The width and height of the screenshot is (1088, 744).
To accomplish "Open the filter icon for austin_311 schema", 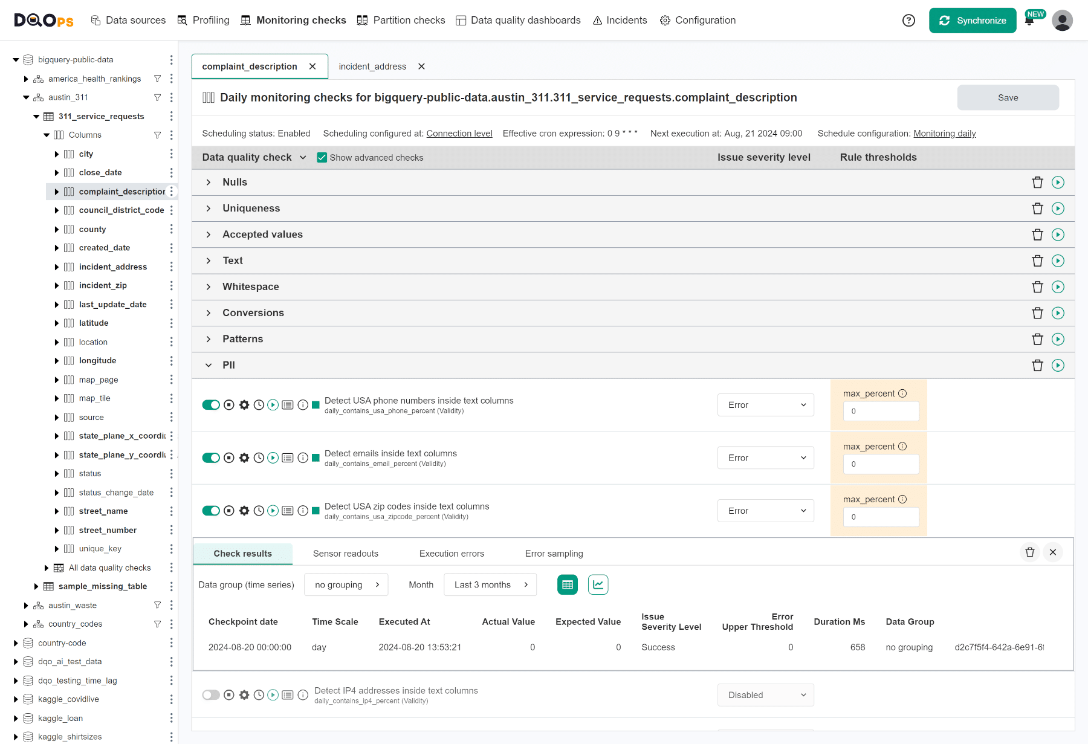I will tap(158, 97).
